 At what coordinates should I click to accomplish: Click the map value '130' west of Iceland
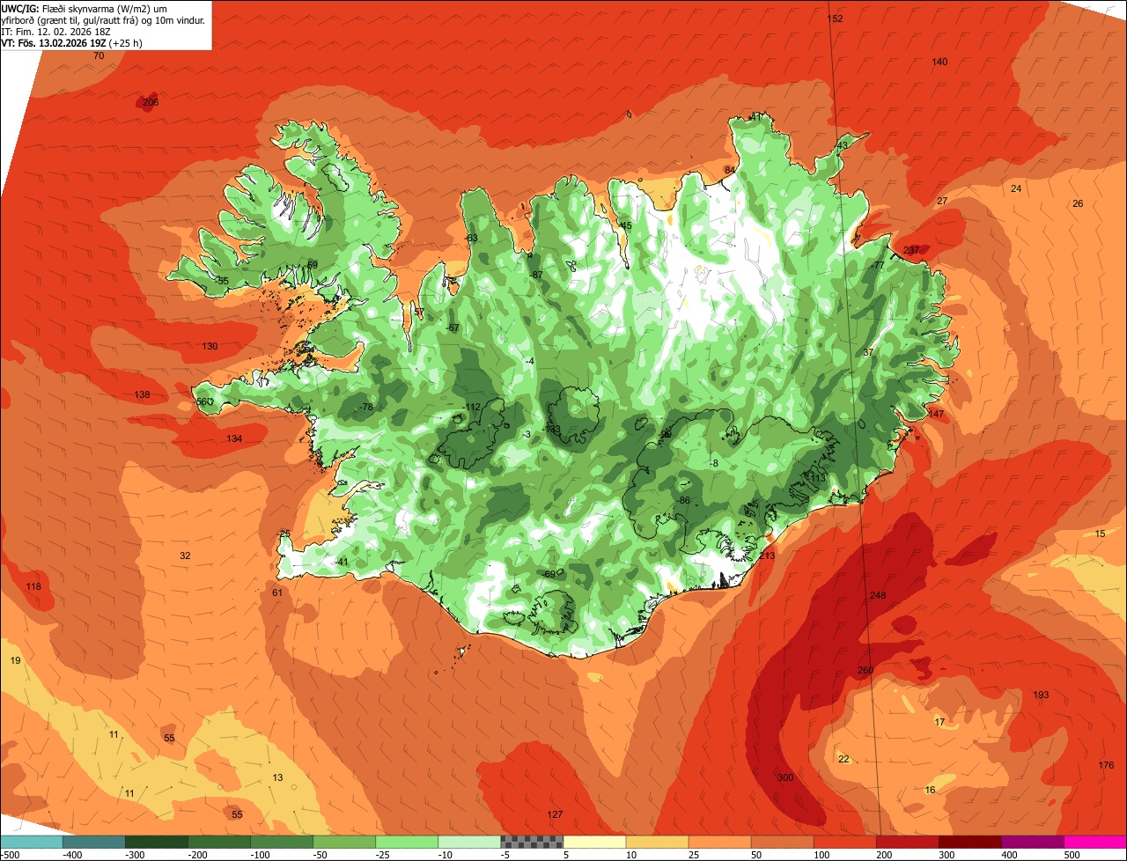click(x=210, y=347)
